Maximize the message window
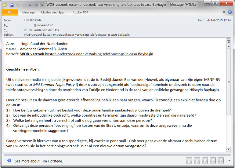The image size is (235, 168). pyautogui.click(x=215, y=3)
